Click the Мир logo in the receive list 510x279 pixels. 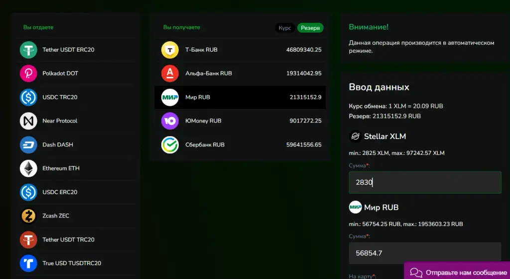170,97
